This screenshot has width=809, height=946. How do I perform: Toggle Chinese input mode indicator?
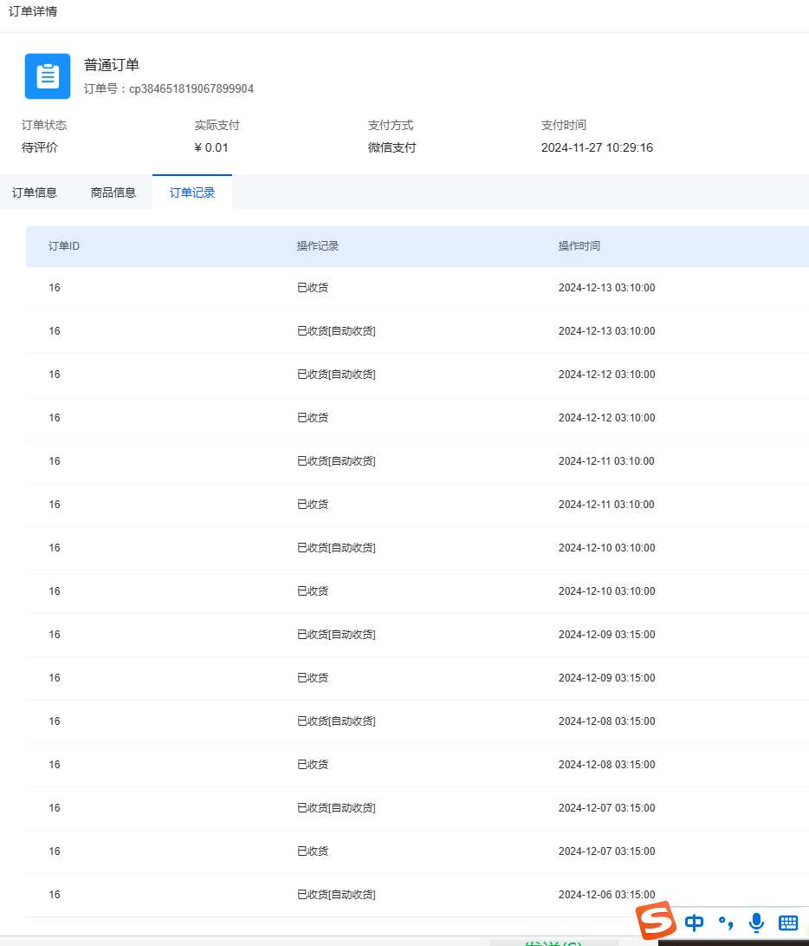pos(695,923)
